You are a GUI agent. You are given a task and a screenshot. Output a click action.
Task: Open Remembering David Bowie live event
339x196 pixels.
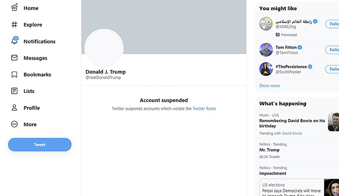coord(292,123)
